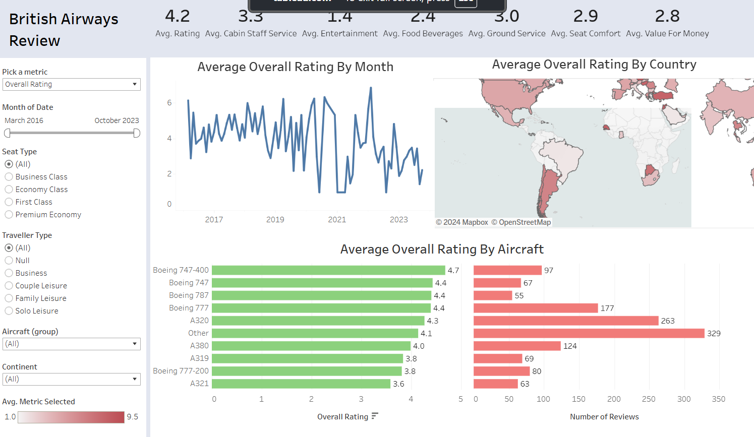754x437 pixels.
Task: Pick Premium Economy seat type
Action: pyautogui.click(x=9, y=215)
